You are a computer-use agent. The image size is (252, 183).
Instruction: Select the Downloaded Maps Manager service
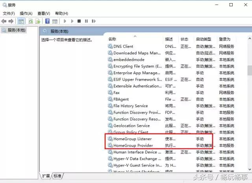coord(170,53)
